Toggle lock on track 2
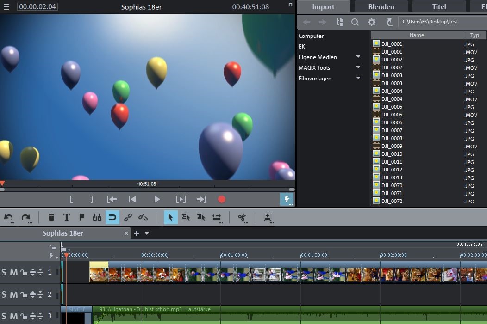Image resolution: width=487 pixels, height=324 pixels. click(x=24, y=295)
